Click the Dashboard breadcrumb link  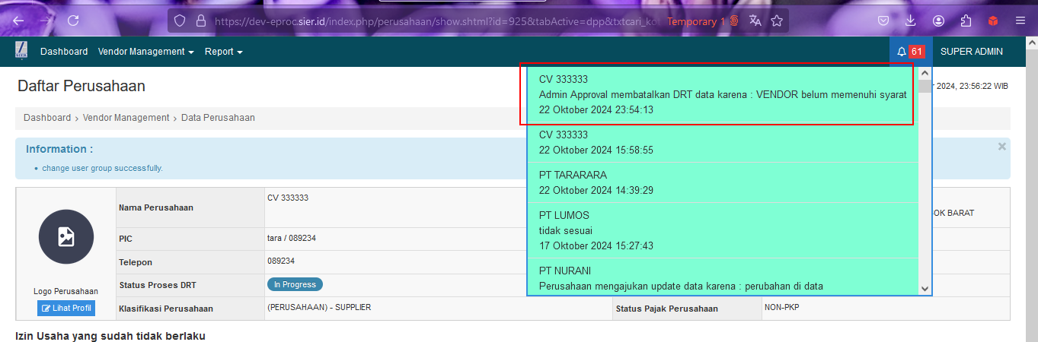pos(47,118)
